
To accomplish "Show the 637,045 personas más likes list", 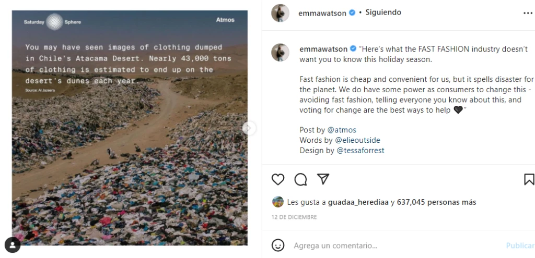I will point(436,202).
